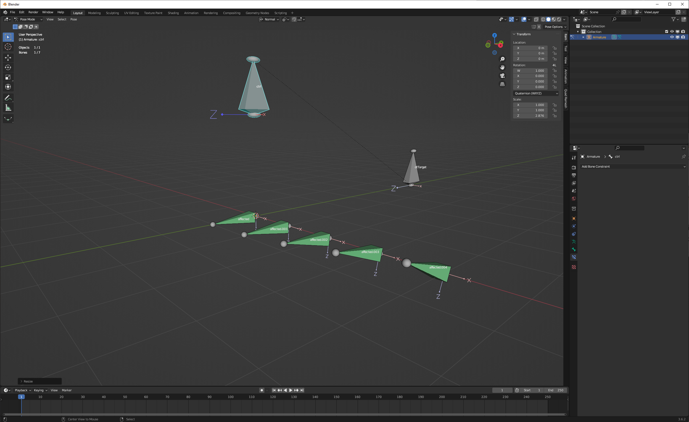
Task: Toggle the Bone Constraints icon
Action: point(574,257)
